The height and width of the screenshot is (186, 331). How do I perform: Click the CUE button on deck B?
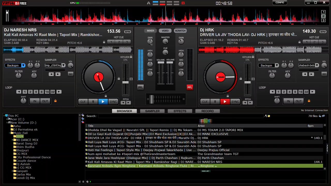point(205,102)
